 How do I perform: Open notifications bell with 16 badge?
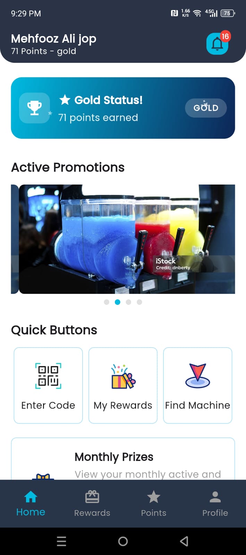218,44
